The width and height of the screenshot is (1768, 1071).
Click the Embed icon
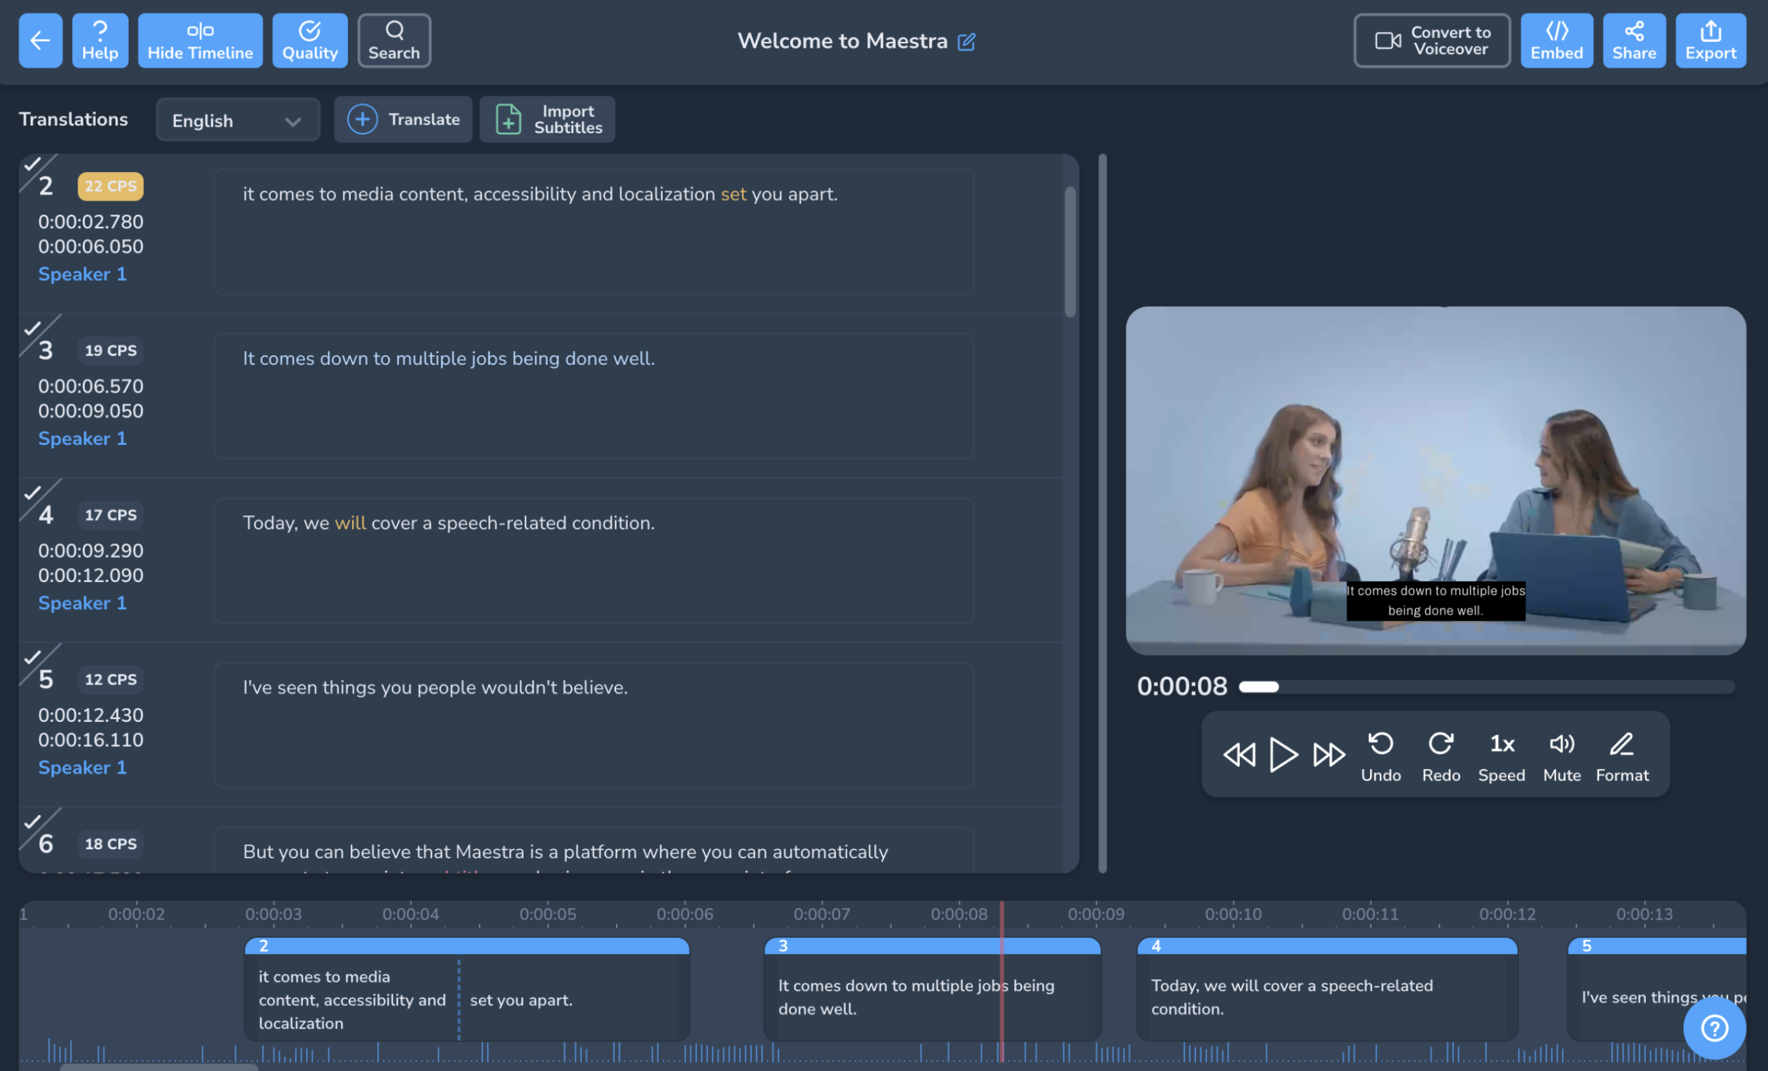1557,40
